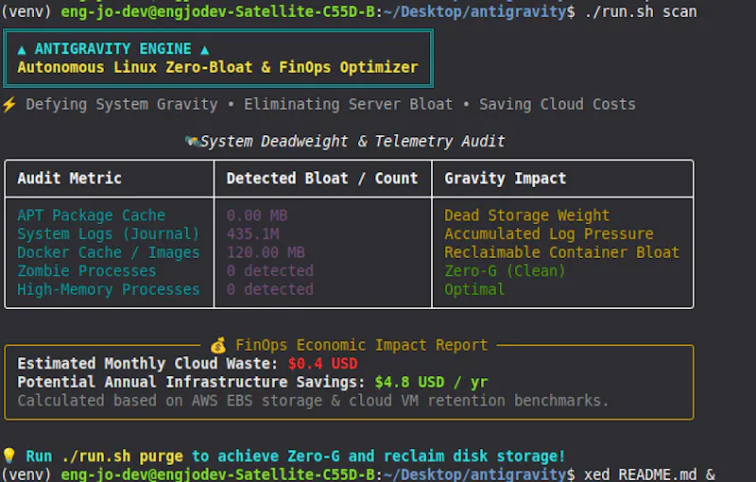Click the "Reclaimable Container Bloat" impact text
This screenshot has height=482, width=756.
pyautogui.click(x=561, y=252)
